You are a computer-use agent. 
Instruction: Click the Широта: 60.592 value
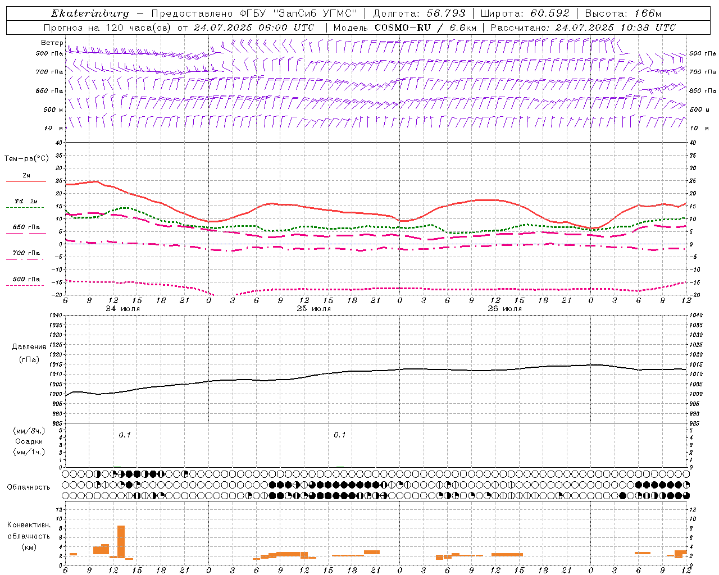pos(525,13)
